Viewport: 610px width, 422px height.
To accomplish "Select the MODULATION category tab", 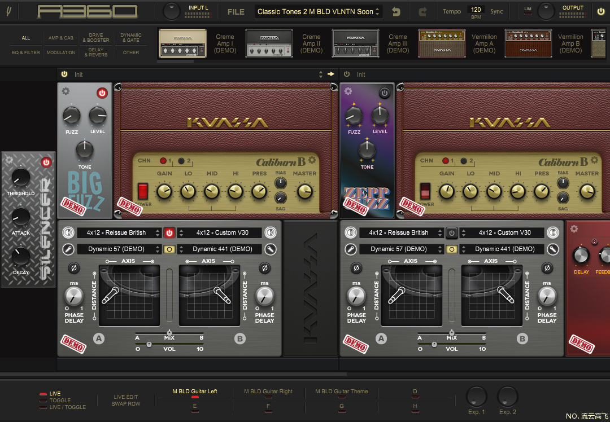I will [x=60, y=52].
